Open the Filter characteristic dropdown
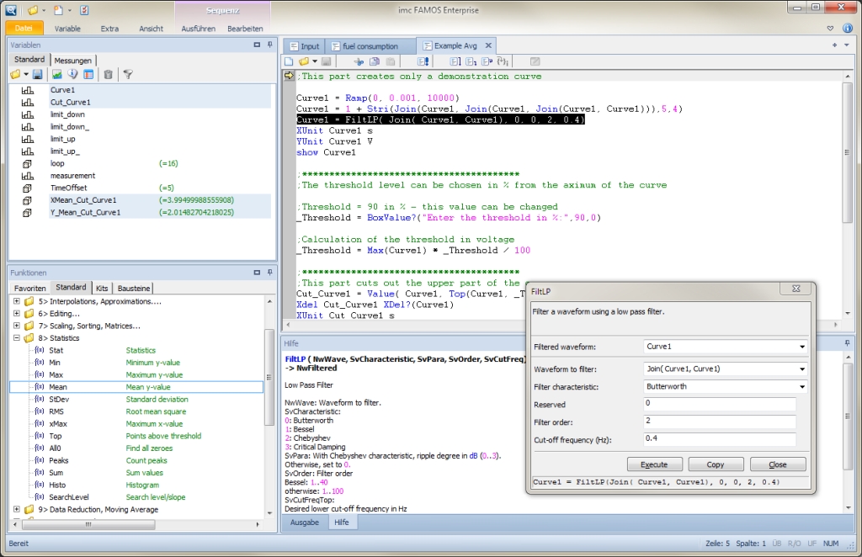Image resolution: width=862 pixels, height=557 pixels. [801, 387]
